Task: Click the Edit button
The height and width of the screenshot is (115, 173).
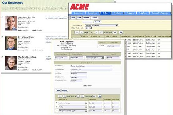Action: 79,18
